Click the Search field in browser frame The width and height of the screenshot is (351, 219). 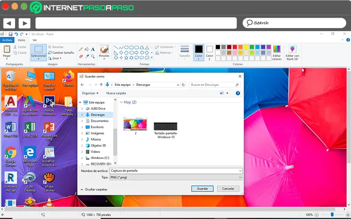(294, 23)
